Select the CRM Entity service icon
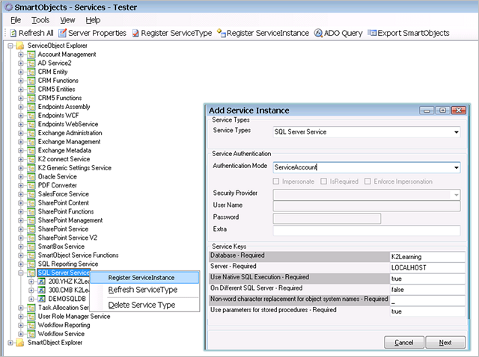The height and width of the screenshot is (357, 479). (x=31, y=72)
